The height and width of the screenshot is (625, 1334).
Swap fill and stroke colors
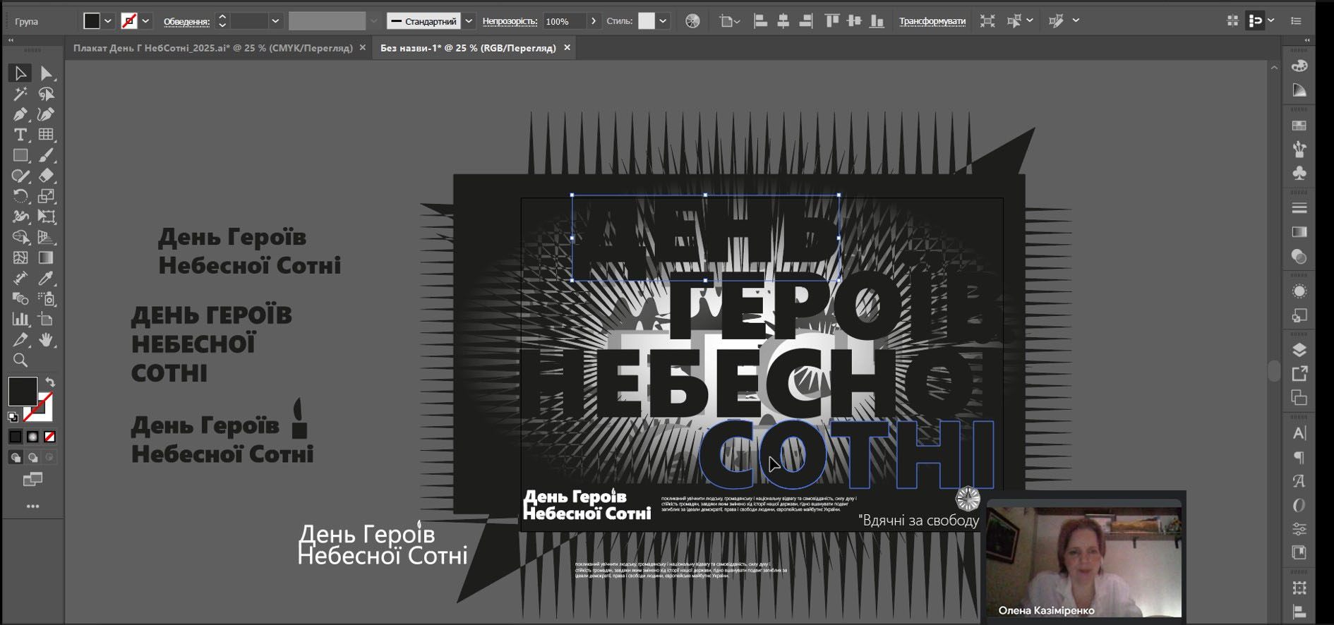[50, 382]
